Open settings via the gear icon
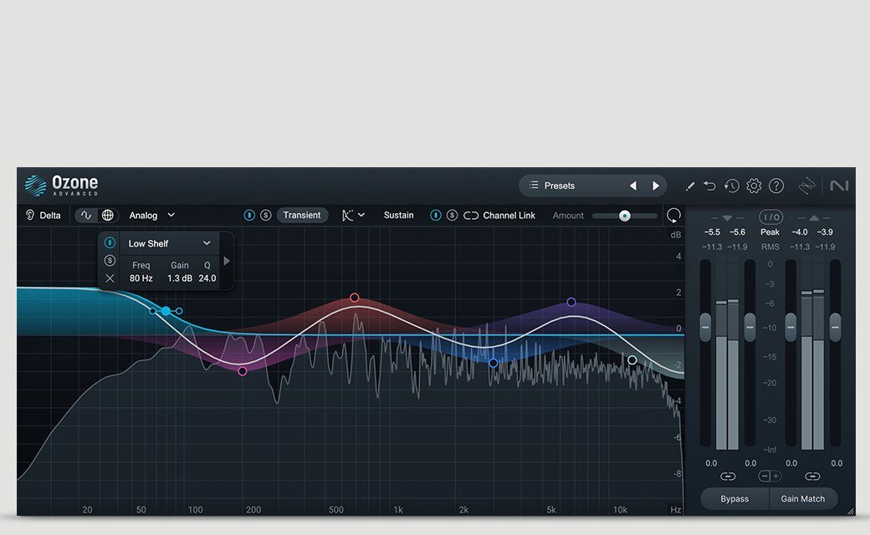The height and width of the screenshot is (535, 870). 754,186
